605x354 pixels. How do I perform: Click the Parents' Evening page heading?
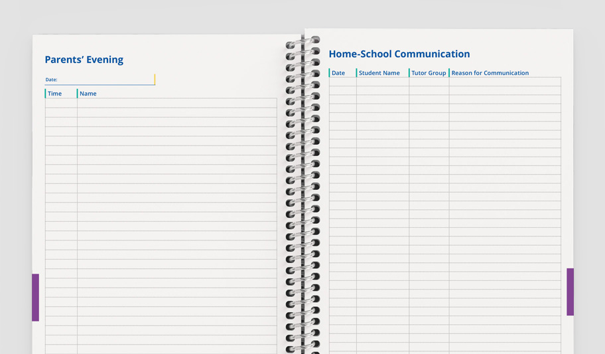pyautogui.click(x=84, y=60)
